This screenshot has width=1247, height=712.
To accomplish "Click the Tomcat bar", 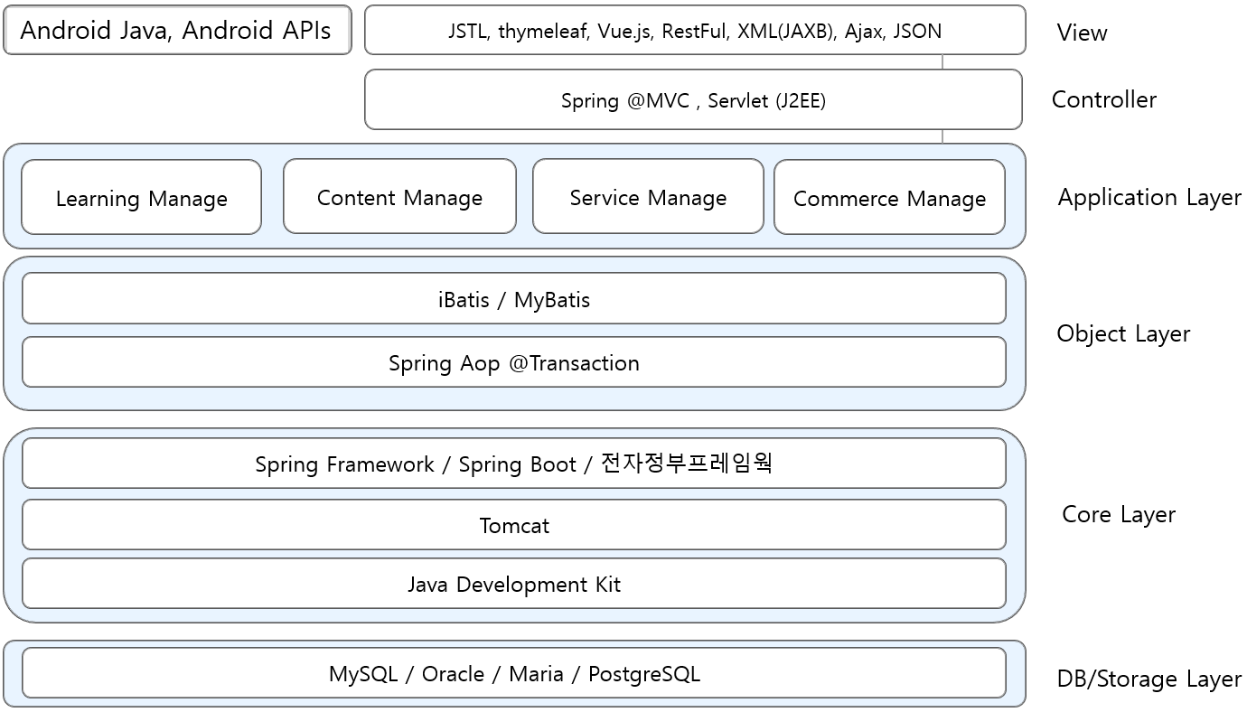I will (513, 525).
